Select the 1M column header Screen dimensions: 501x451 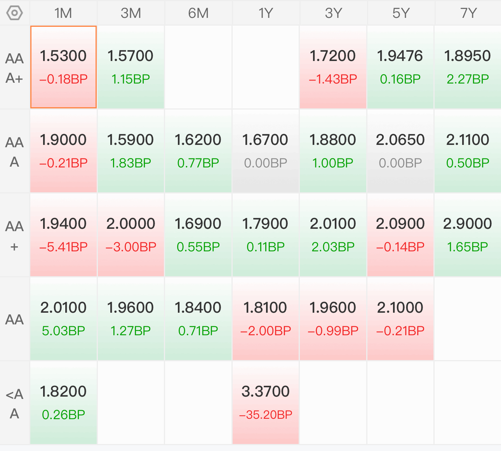tap(63, 13)
